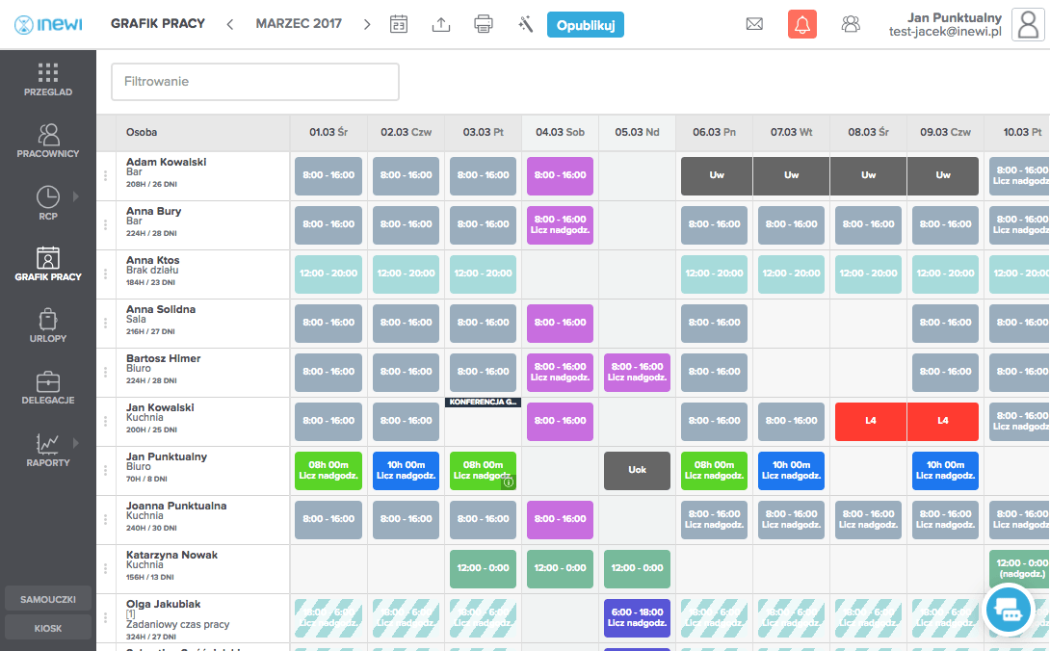Navigate to Urlopy in sidebar
This screenshot has width=1050, height=651.
click(48, 325)
